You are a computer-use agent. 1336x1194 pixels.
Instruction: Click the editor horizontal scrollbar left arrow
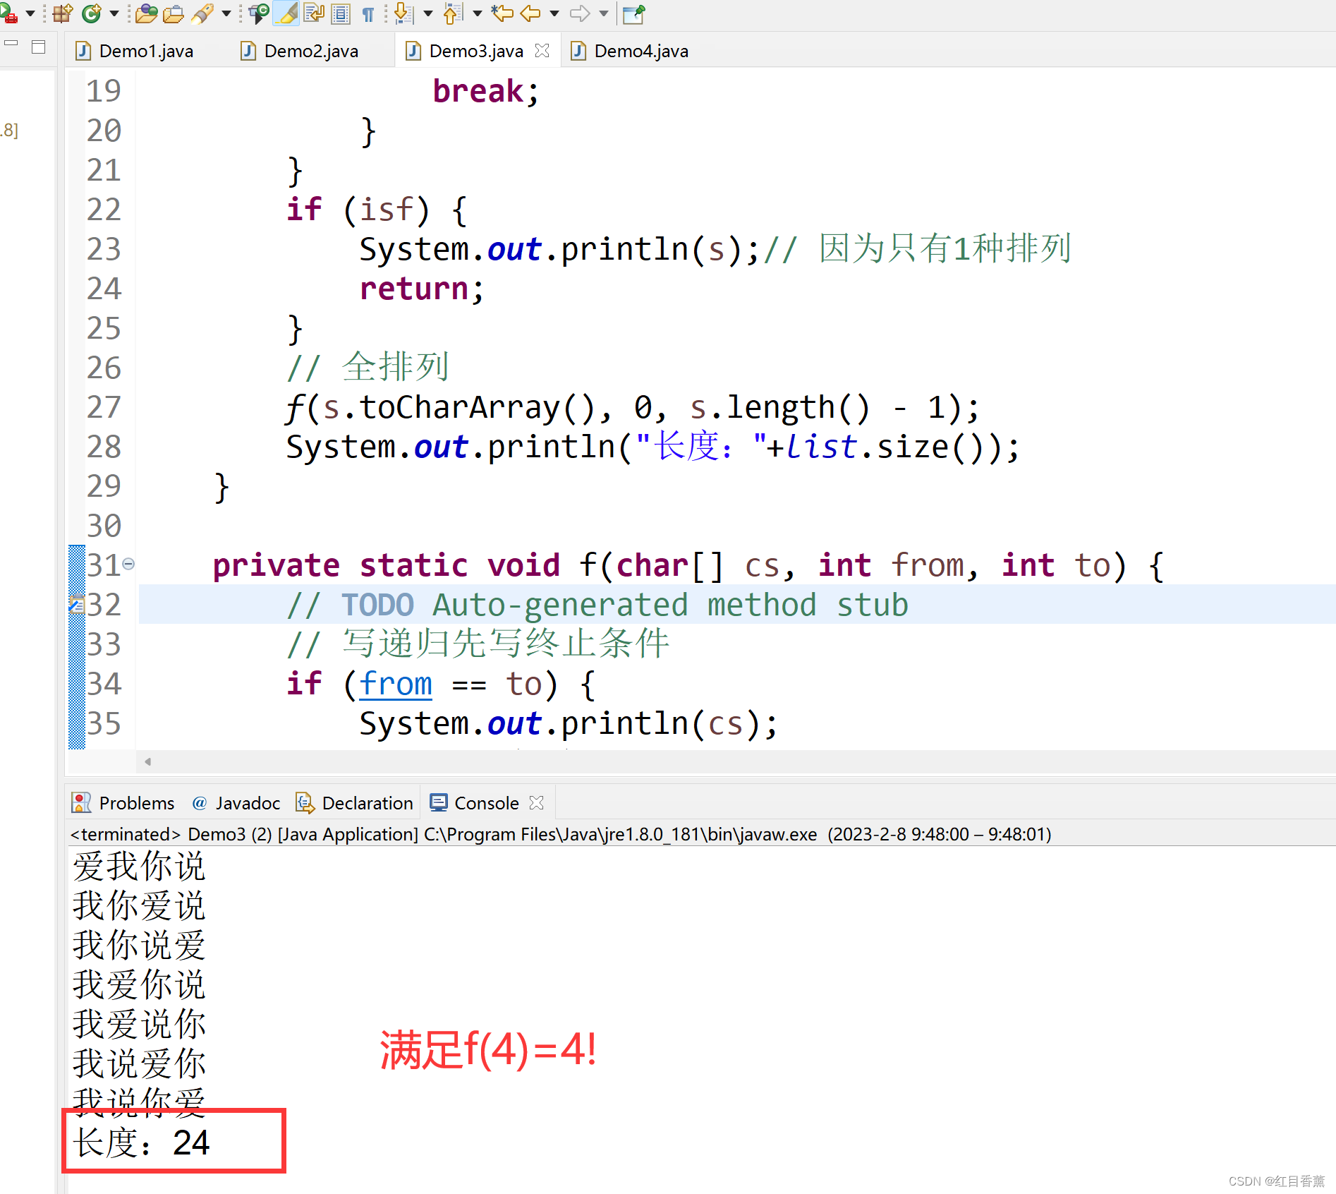(x=147, y=761)
